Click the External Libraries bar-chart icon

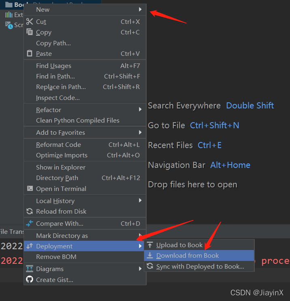(9, 15)
